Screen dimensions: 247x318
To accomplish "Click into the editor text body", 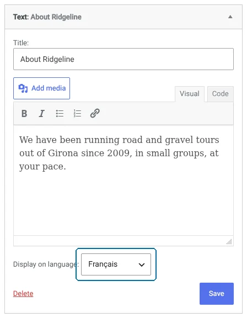I will coord(123,181).
